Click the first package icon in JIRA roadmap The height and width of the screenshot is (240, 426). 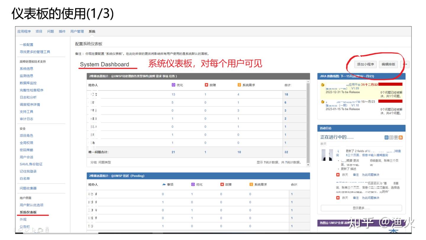(323, 85)
